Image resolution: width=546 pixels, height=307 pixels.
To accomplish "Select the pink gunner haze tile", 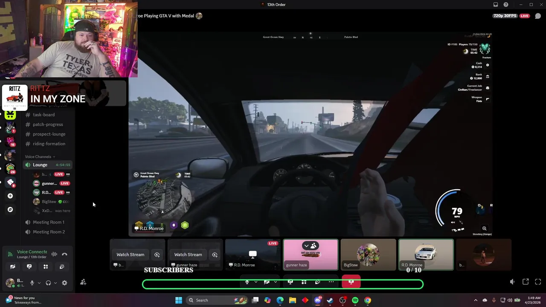I will pyautogui.click(x=311, y=255).
